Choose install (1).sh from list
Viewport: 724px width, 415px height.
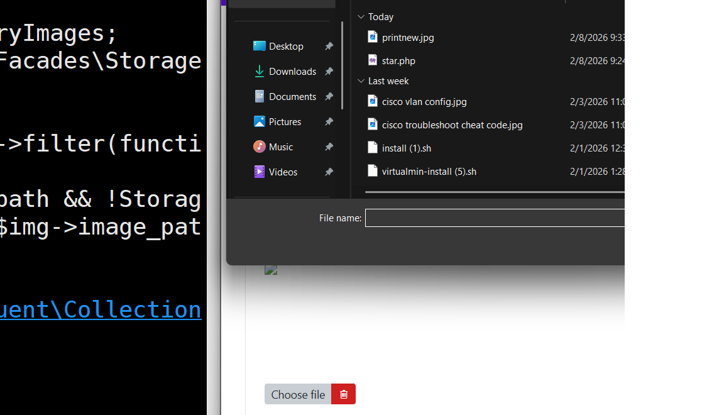pyautogui.click(x=406, y=148)
